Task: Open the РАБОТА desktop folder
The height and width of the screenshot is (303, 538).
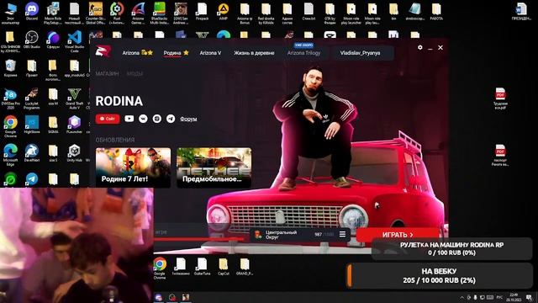Action: tap(436, 12)
